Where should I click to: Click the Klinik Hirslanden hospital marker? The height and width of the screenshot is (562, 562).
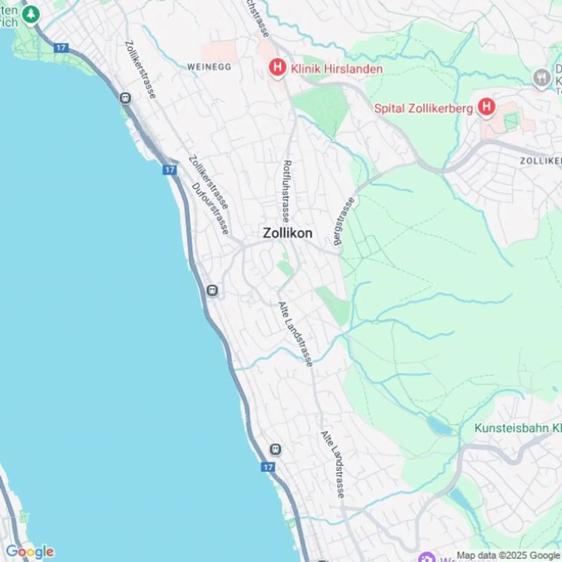[277, 68]
